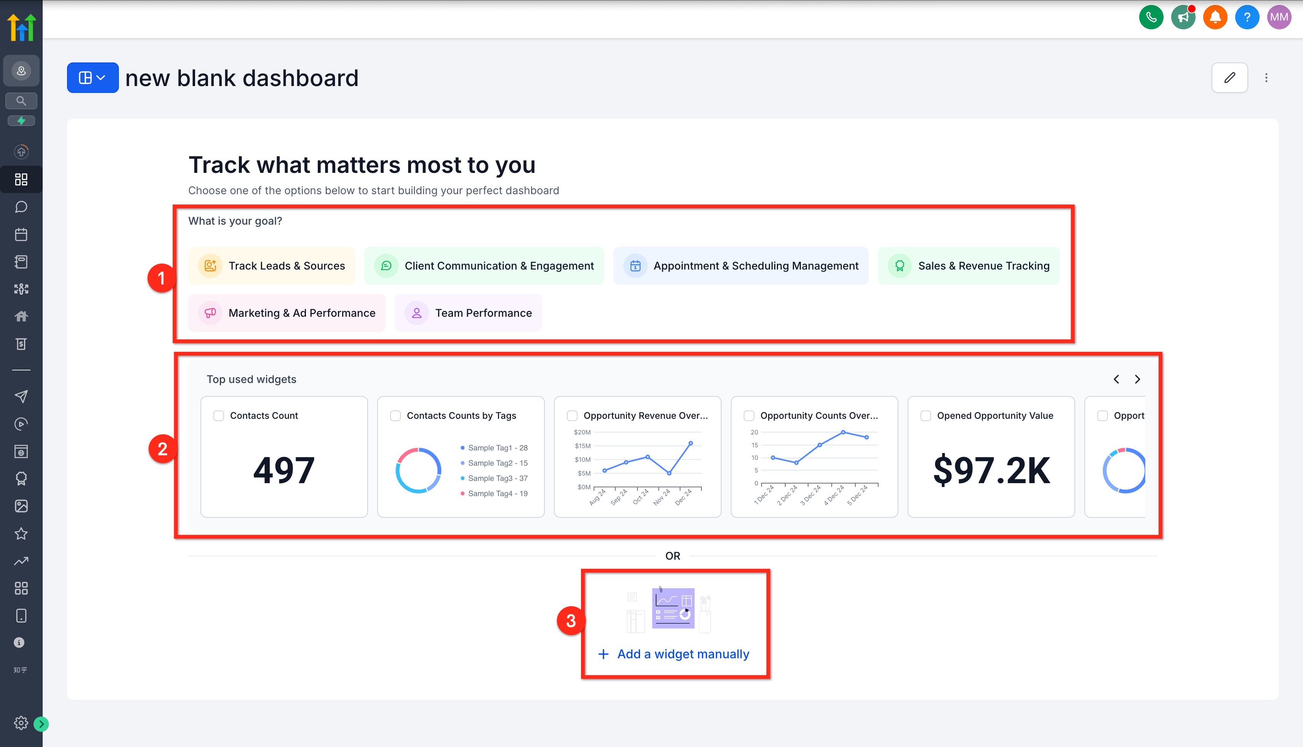Open Settings gear icon in sidebar
The width and height of the screenshot is (1303, 747).
tap(21, 723)
